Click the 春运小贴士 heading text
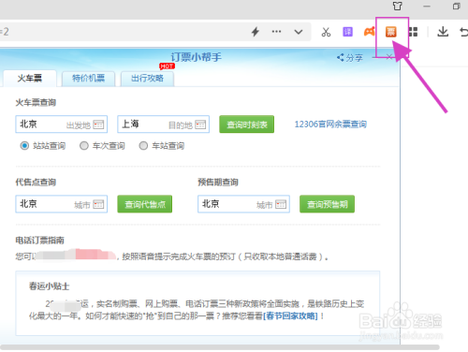 [x=49, y=286]
